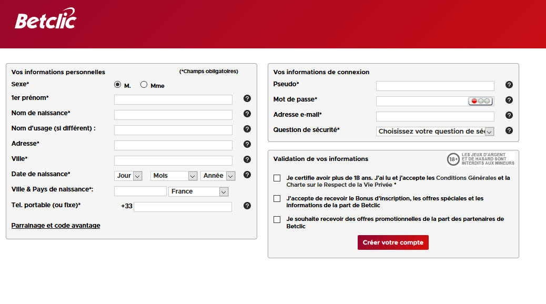This screenshot has width=546, height=304.
Task: Open help icon beside Ville field
Action: (247, 159)
